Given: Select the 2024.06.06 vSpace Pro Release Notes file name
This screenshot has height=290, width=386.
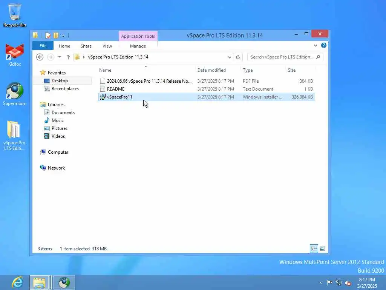Looking at the screenshot, I should click(x=149, y=81).
